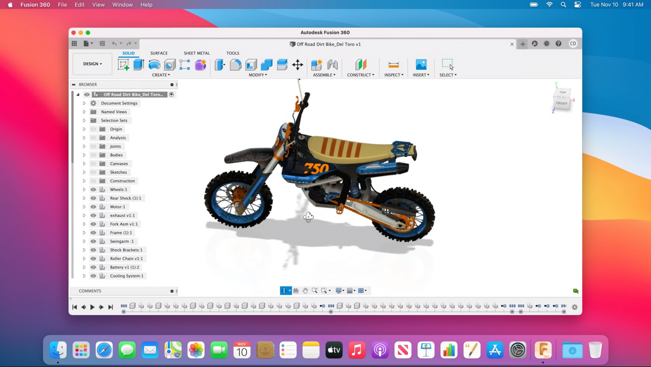Expand the Bodies folder in browser

(x=84, y=155)
